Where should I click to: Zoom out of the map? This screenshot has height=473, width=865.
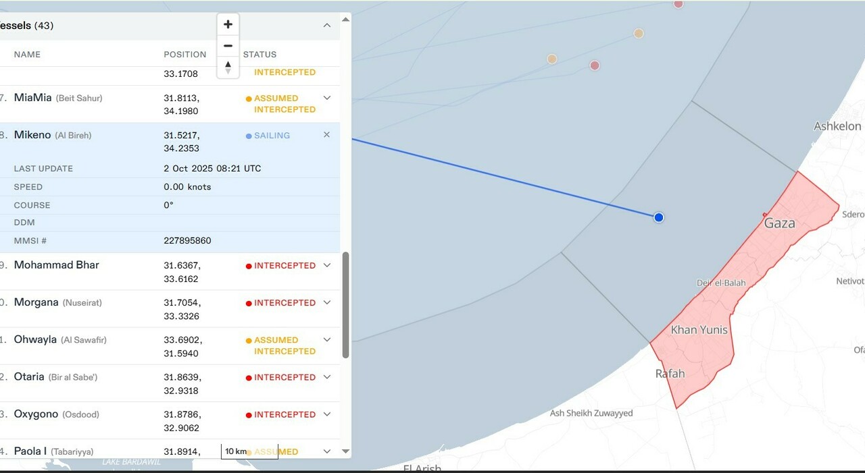point(228,46)
